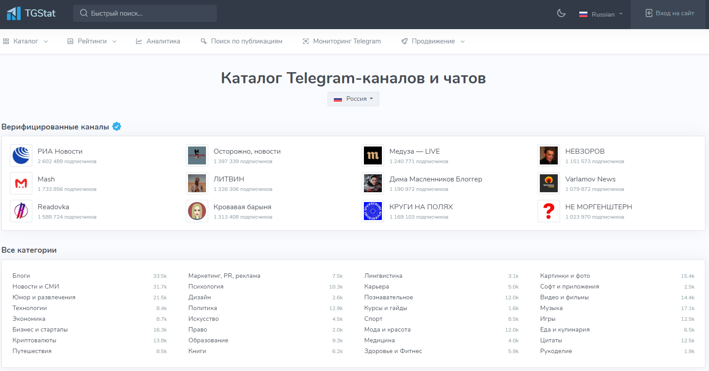Click the Readovka channel avatar

[x=21, y=211]
